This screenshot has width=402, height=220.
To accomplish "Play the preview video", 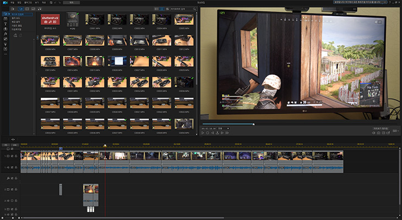I will pos(203,133).
